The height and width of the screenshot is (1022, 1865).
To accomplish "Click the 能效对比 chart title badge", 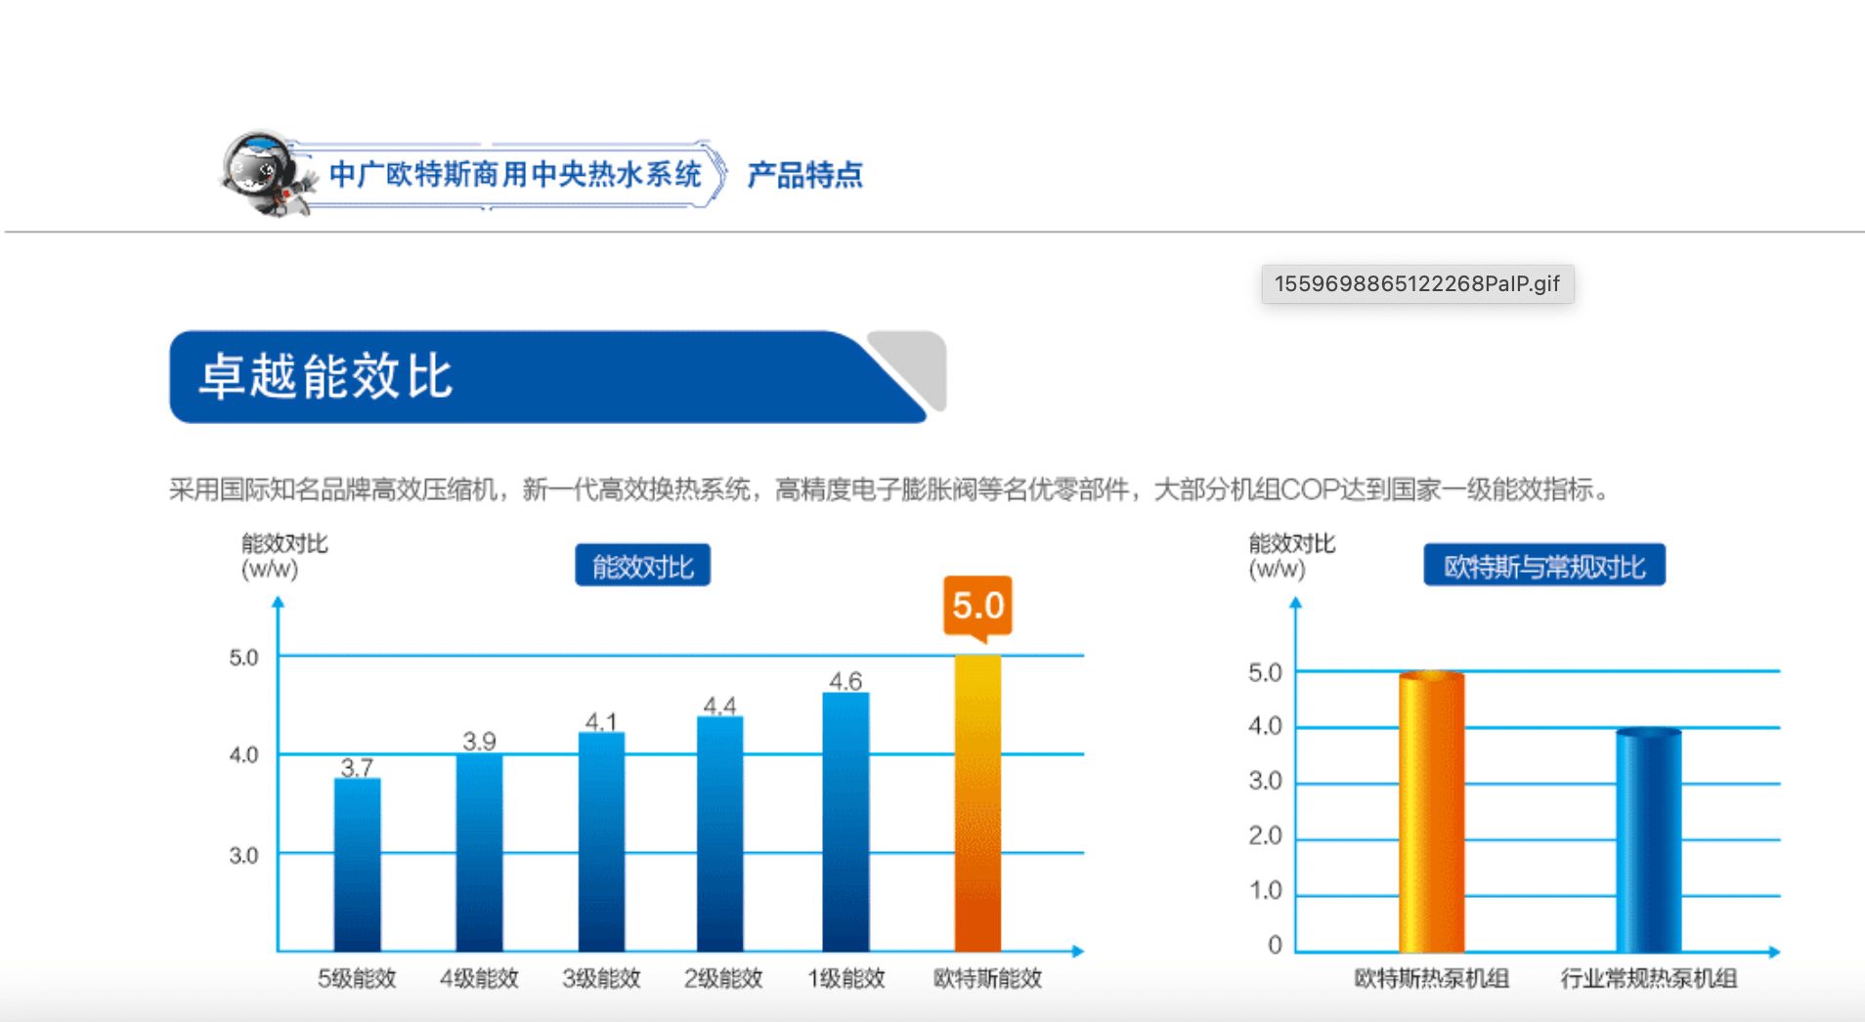I will pyautogui.click(x=642, y=566).
